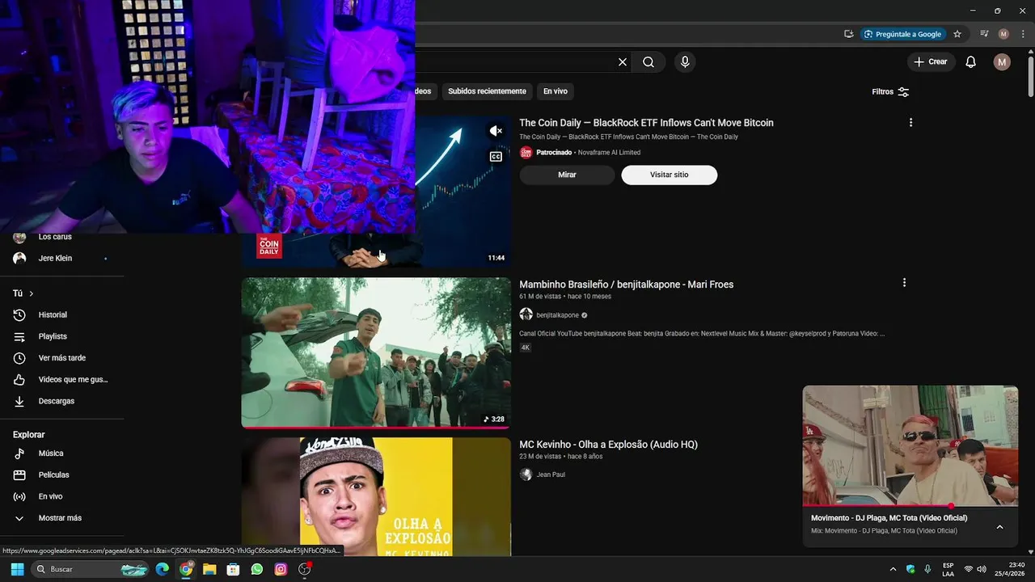Viewport: 1035px width, 582px height.
Task: Open Mambinho Brasileño video title link
Action: 626,285
